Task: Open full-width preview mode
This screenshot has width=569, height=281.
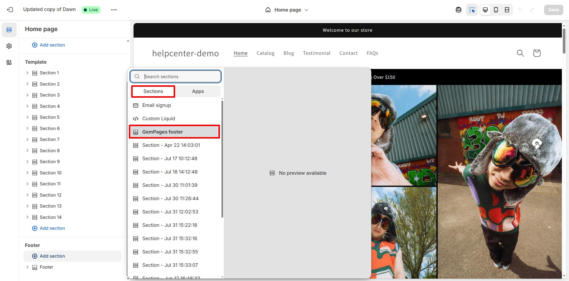Action: click(x=507, y=9)
